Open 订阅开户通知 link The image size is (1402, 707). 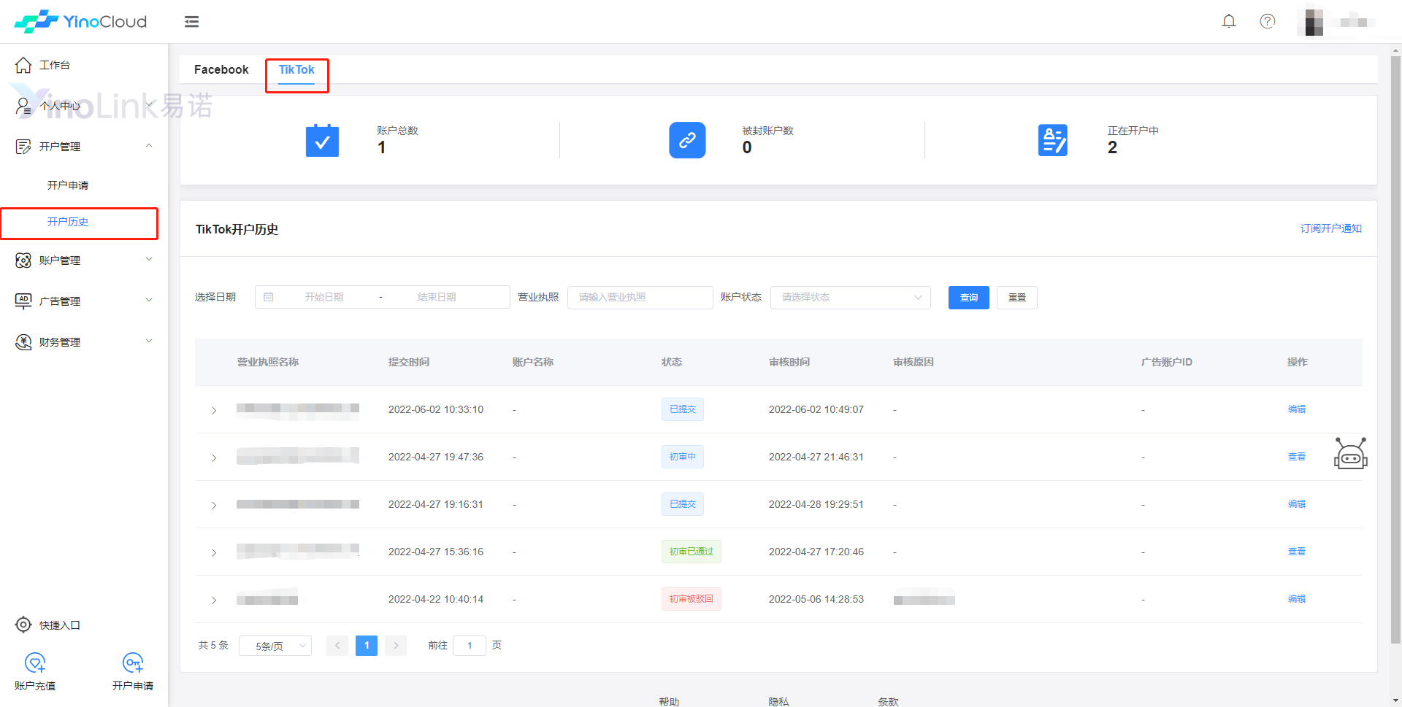coord(1330,228)
